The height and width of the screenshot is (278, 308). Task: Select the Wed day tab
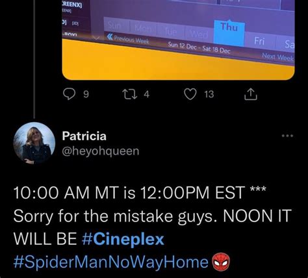point(199,34)
